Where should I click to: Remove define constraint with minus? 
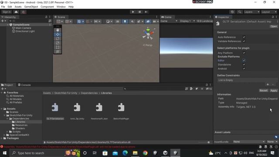273,85
